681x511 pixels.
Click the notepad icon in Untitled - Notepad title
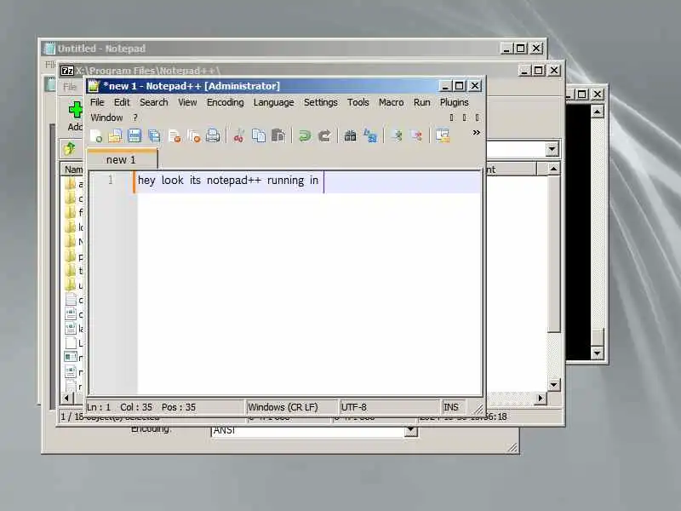coord(50,49)
